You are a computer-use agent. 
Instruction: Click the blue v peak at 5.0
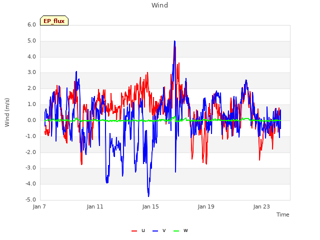(174, 41)
